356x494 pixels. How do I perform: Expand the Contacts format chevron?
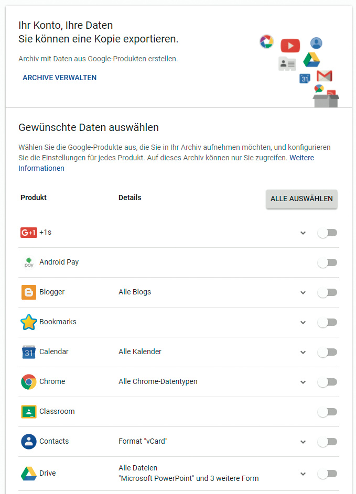tap(303, 442)
